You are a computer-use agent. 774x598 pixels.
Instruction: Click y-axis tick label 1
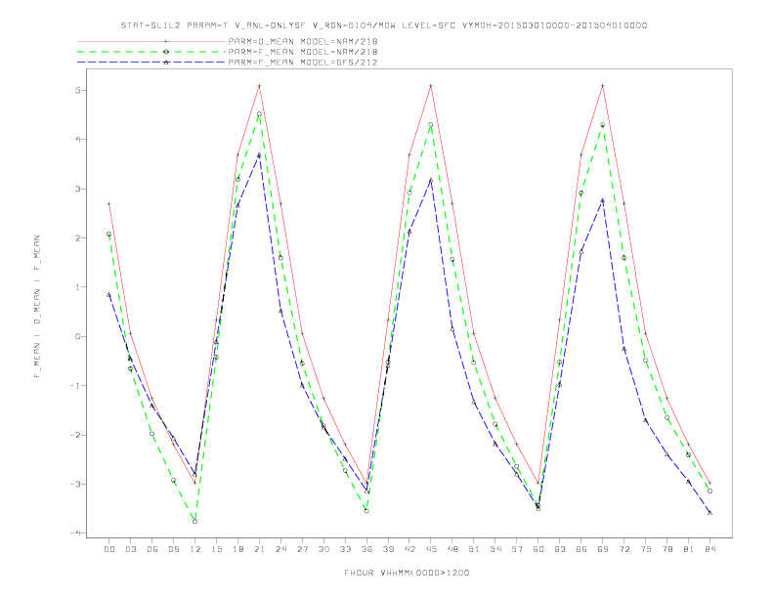point(78,287)
